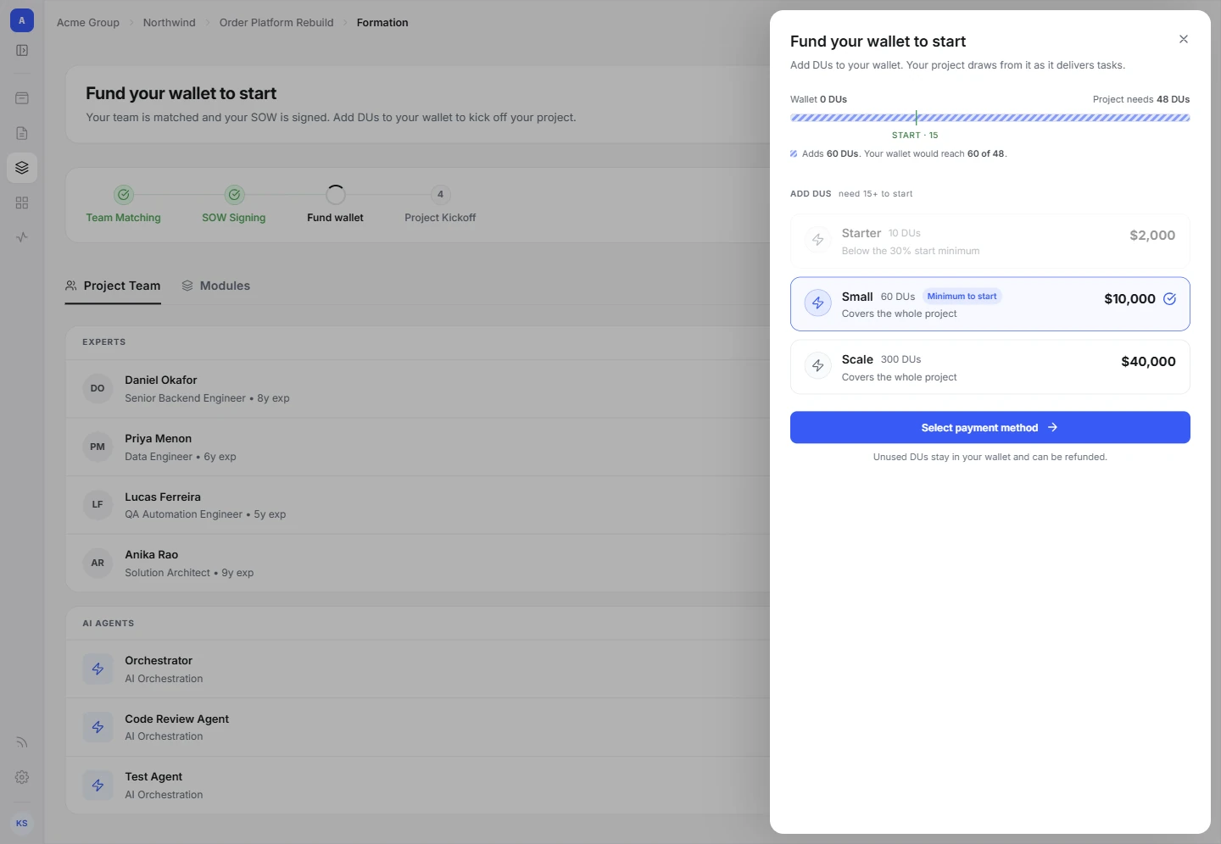
Task: Click the Minimum to start badge
Action: pos(962,297)
